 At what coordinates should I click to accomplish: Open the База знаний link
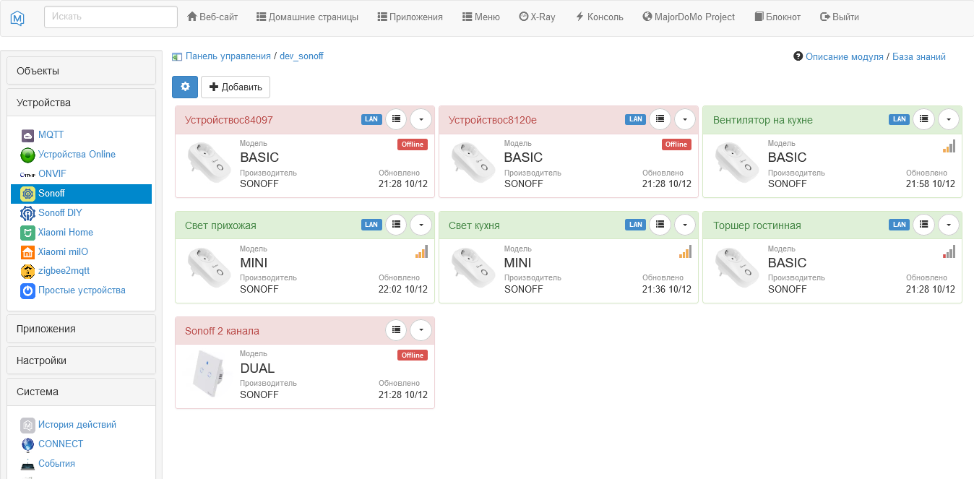[919, 56]
